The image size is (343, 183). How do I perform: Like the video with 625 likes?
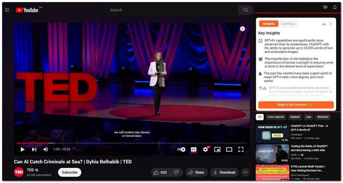(160, 172)
